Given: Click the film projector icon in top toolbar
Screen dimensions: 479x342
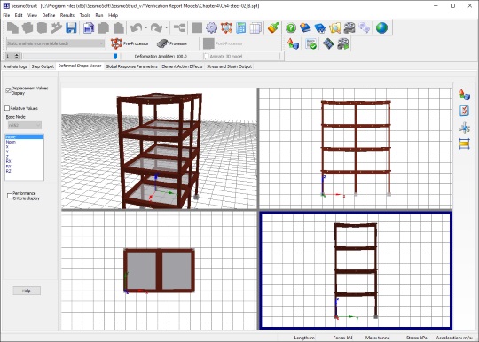Looking at the screenshot, I should [349, 28].
